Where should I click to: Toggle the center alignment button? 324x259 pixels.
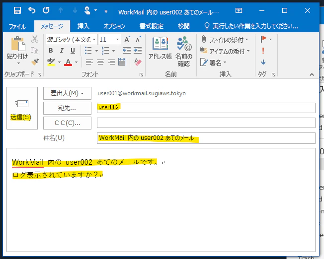tap(100, 62)
